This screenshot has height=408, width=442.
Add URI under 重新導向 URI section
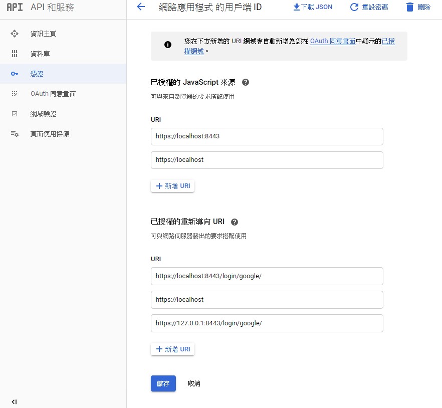173,349
